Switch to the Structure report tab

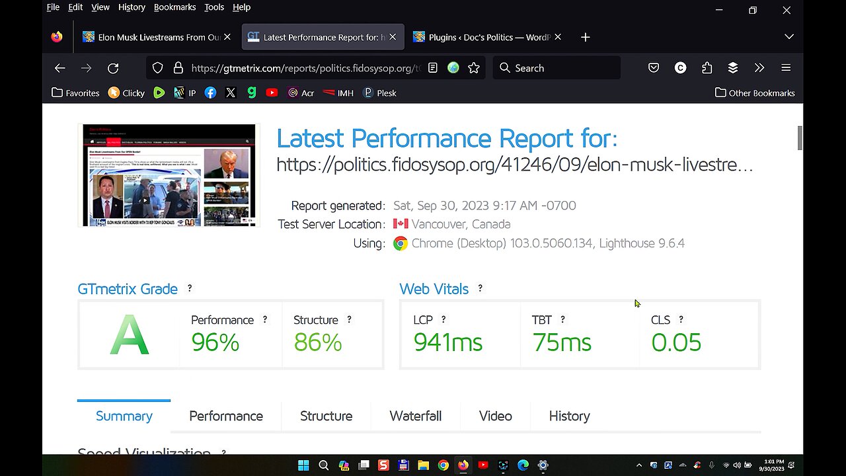327,416
